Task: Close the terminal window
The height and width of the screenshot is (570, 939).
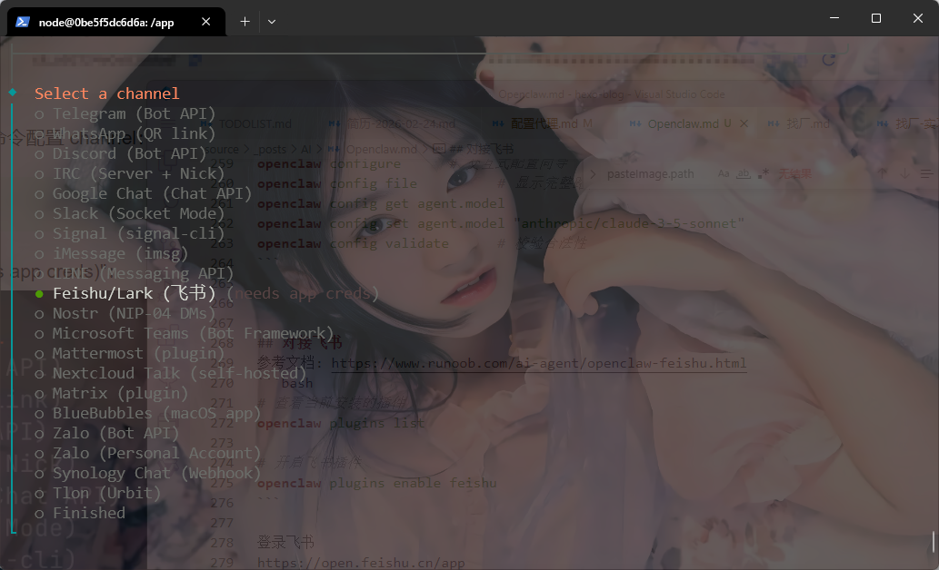Action: [x=917, y=18]
